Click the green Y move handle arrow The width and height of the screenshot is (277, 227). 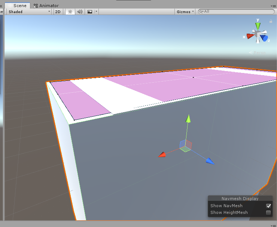pos(188,118)
